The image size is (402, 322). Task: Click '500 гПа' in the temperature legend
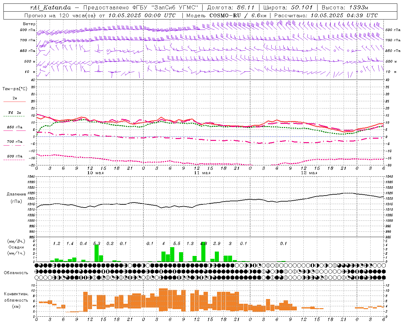point(15,156)
